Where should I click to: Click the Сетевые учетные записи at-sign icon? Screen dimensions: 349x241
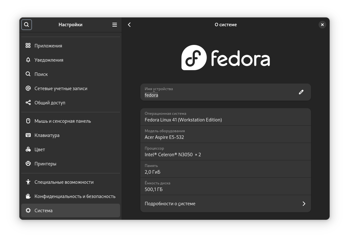pyautogui.click(x=28, y=88)
